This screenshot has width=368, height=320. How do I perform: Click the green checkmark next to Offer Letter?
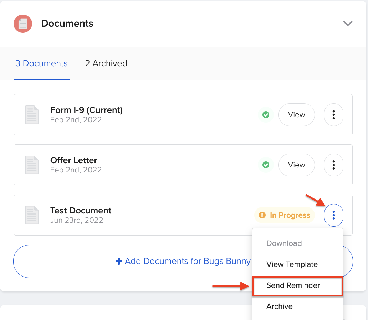(x=266, y=165)
